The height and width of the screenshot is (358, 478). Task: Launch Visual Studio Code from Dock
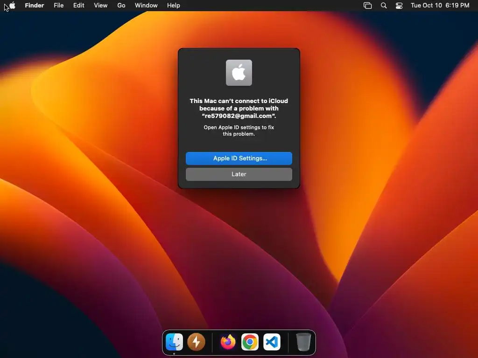tap(272, 342)
